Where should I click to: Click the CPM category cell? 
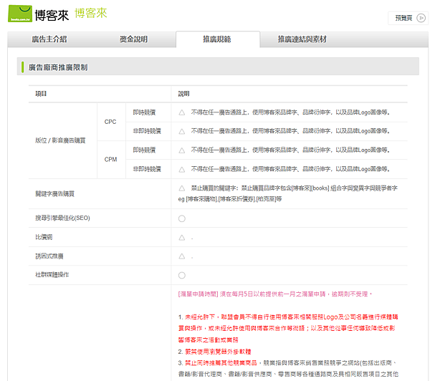click(110, 159)
